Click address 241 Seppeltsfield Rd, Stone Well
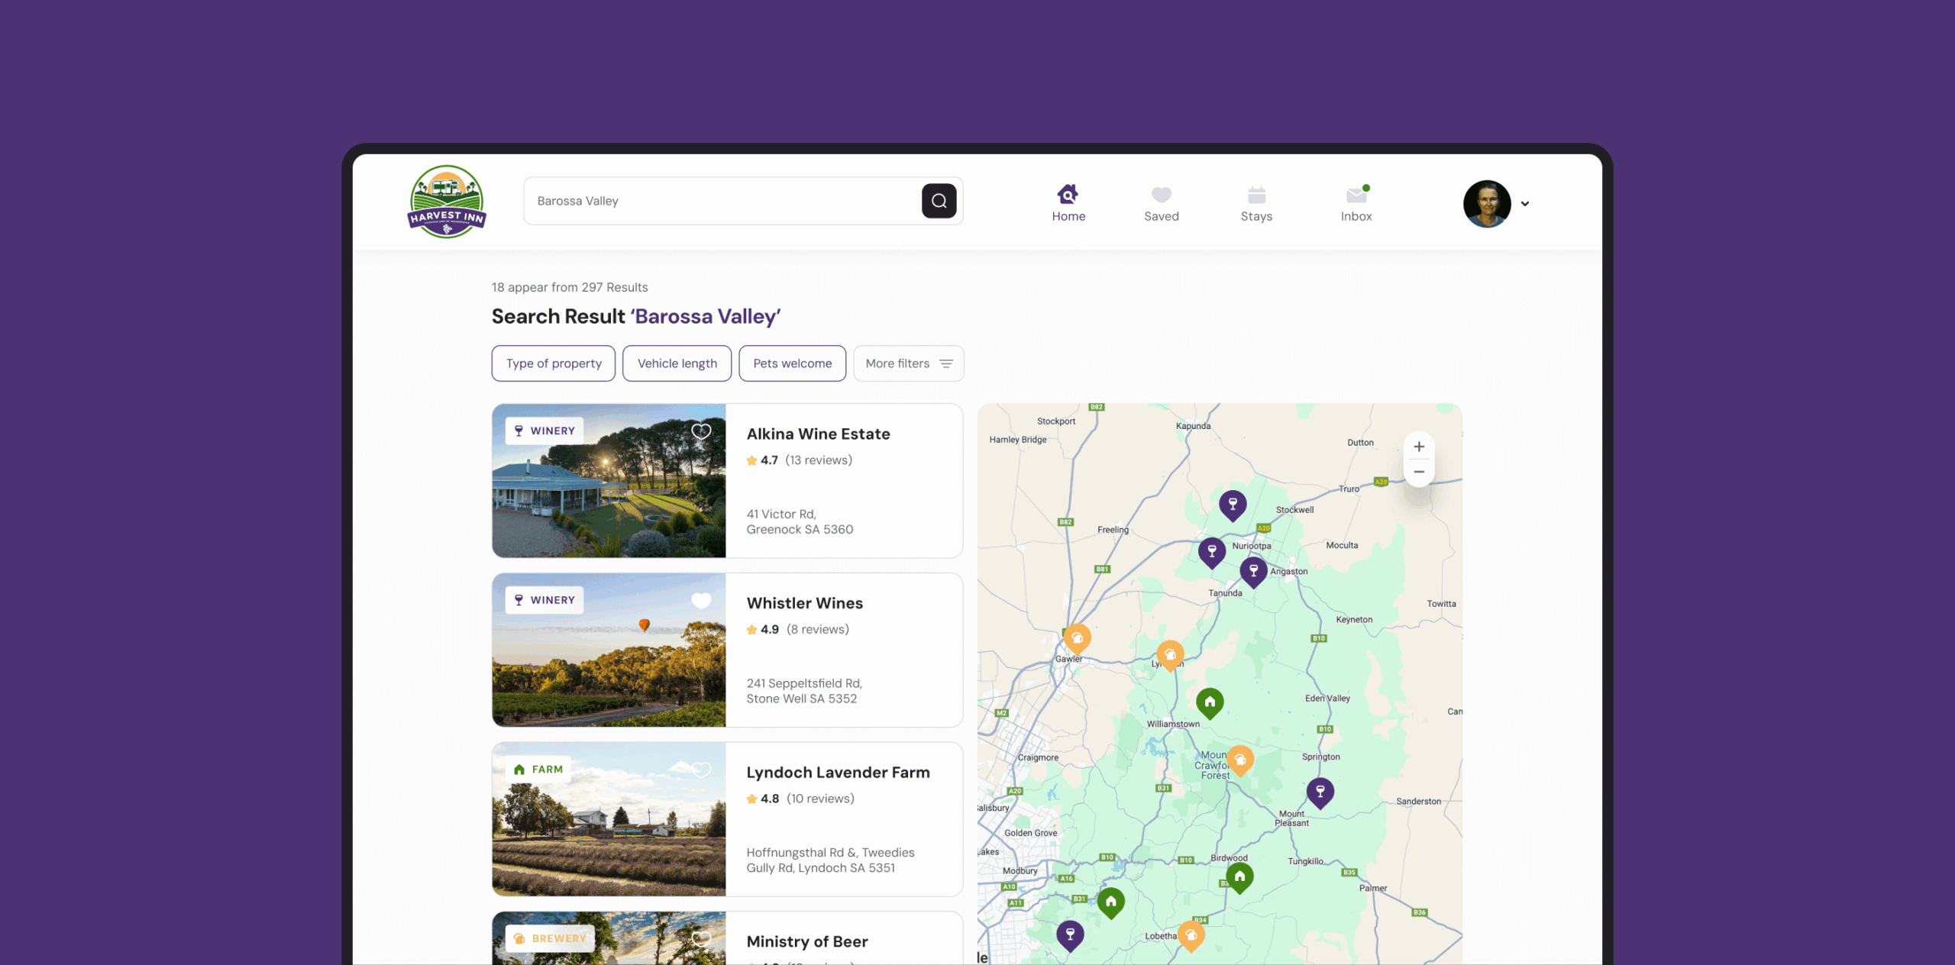Screen dimensions: 1955x965 click(x=804, y=691)
